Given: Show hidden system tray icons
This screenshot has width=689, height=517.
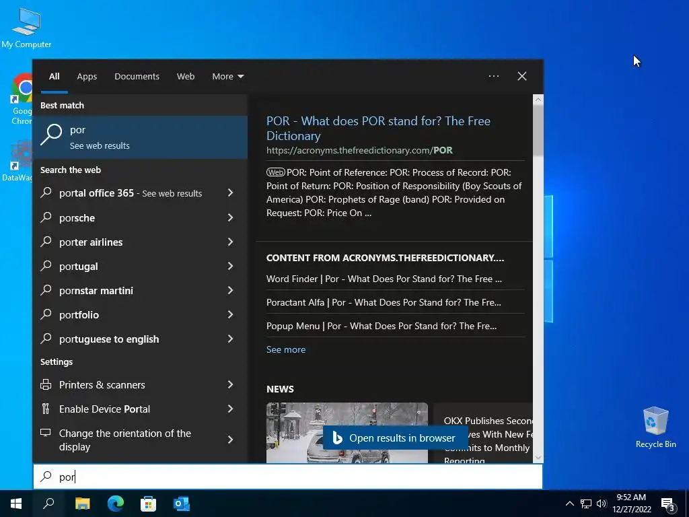Looking at the screenshot, I should click(569, 504).
